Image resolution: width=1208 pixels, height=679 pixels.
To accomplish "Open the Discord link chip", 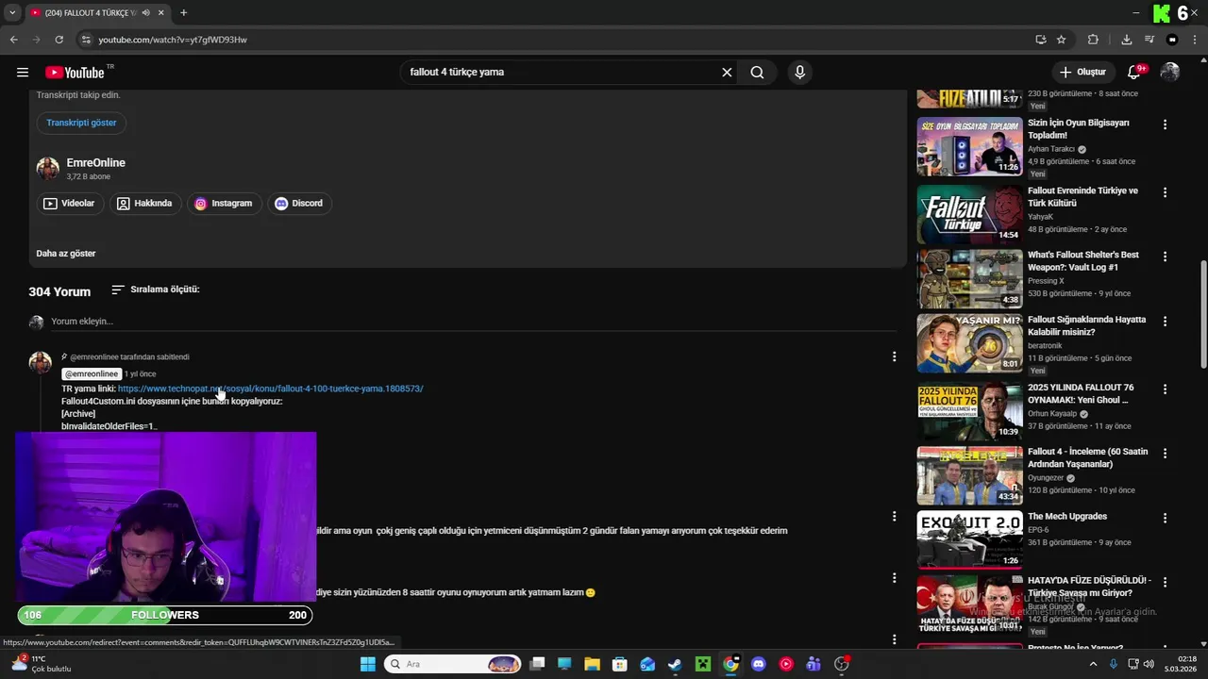I will pyautogui.click(x=298, y=204).
